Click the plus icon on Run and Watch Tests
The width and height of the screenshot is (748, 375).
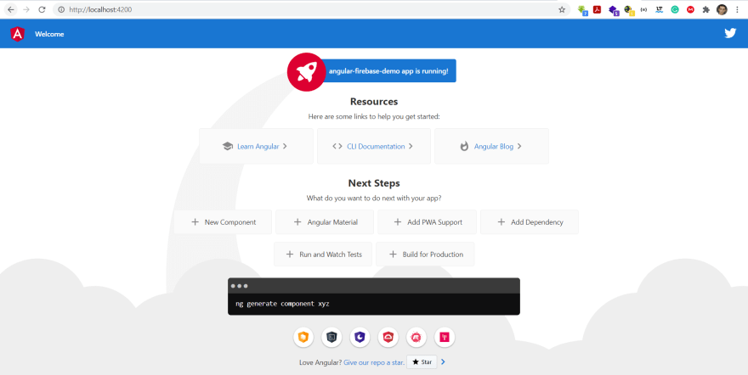click(290, 255)
